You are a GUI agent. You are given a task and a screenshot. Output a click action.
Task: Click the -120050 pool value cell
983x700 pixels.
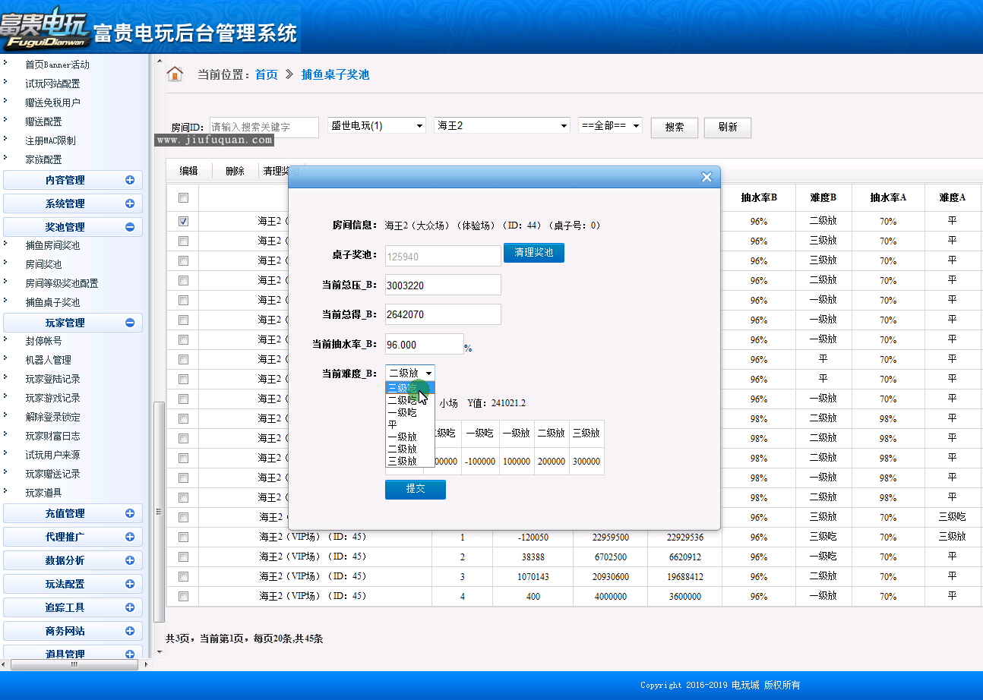point(533,538)
